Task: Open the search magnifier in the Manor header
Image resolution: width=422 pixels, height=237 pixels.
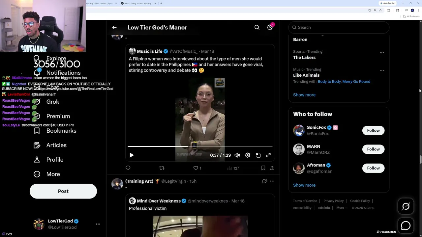Action: tap(257, 27)
